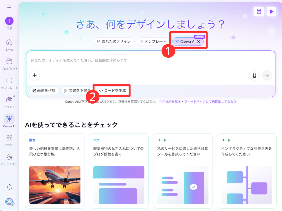This screenshot has width=282, height=211.
Task: Select the テンプレート tab above the prompt box
Action: point(153,42)
